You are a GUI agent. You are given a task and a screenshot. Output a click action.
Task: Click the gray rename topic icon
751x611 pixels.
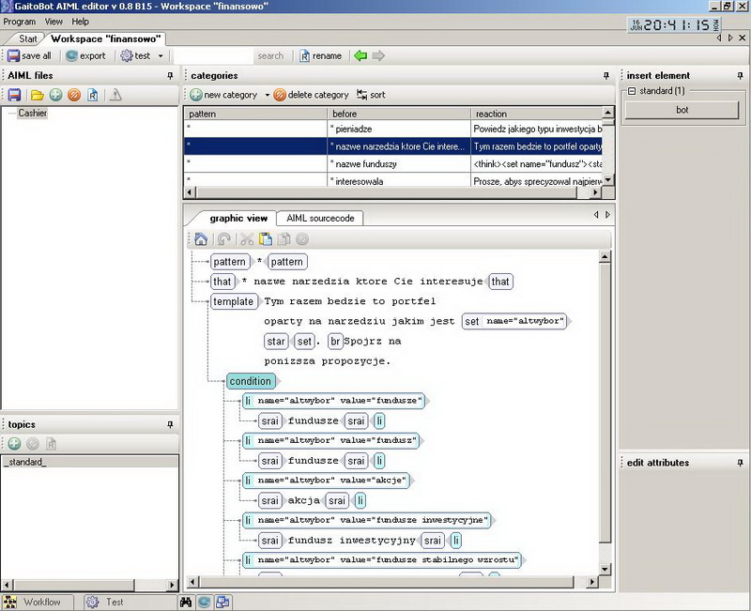click(51, 444)
